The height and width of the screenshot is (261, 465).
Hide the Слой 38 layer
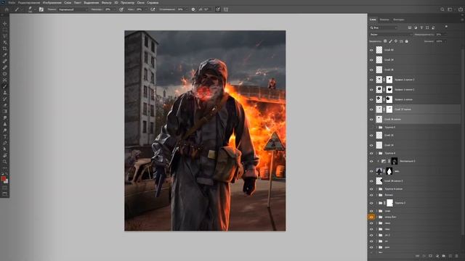pyautogui.click(x=371, y=70)
